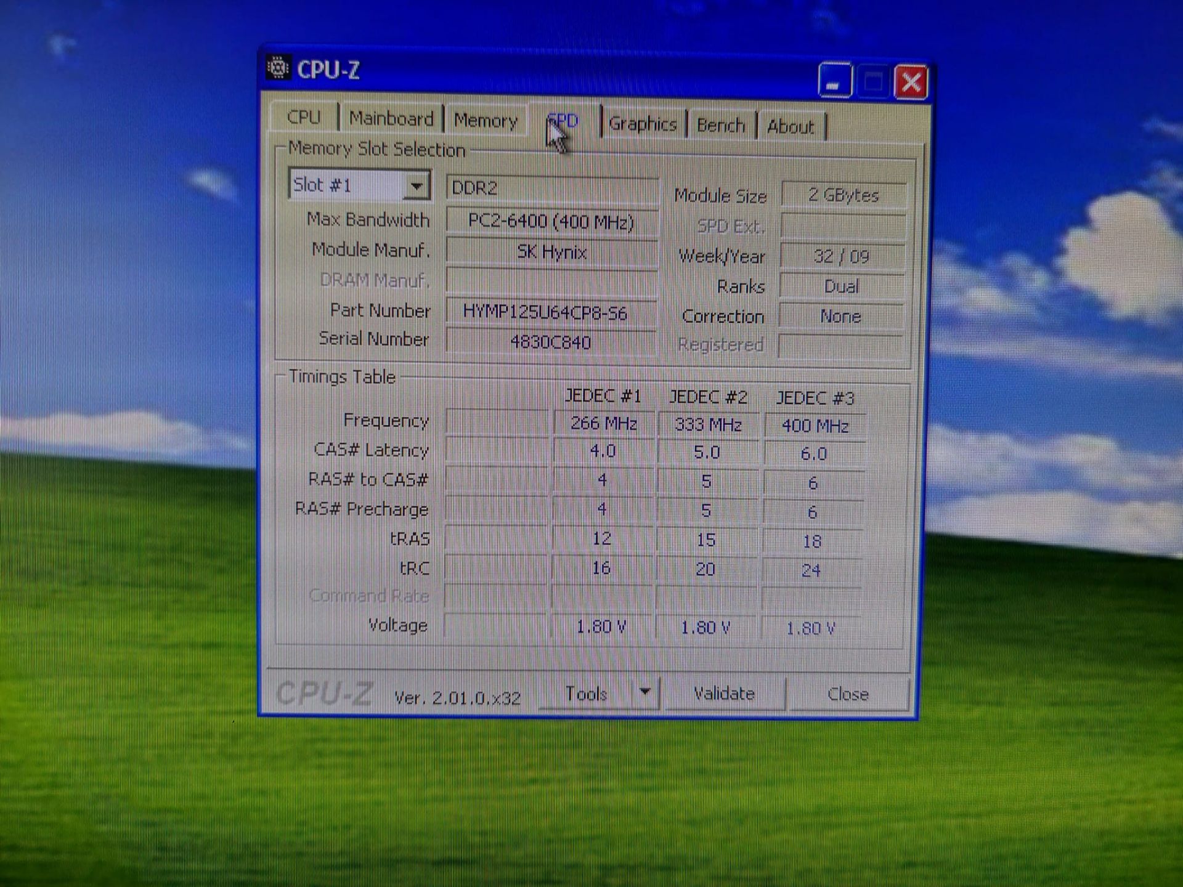Viewport: 1183px width, 887px height.
Task: Click JEDEC #1 voltage 1.80 V
Action: click(x=601, y=626)
